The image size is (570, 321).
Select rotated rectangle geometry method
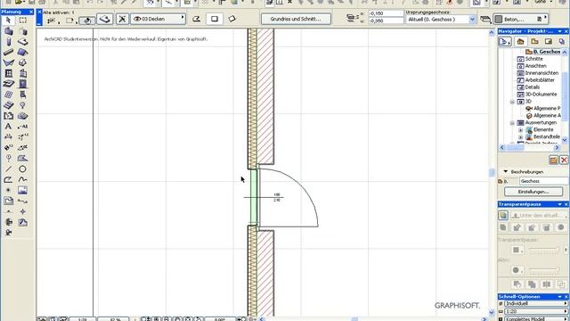pos(232,19)
